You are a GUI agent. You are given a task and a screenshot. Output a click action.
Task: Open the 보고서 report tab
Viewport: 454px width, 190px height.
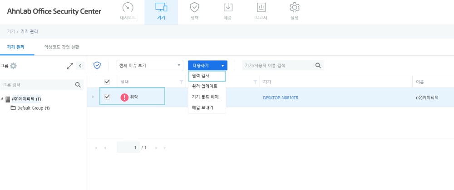point(261,12)
